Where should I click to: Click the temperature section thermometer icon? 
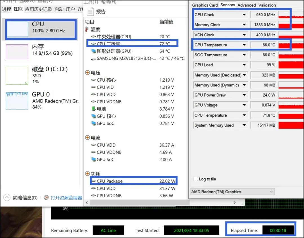87,29
